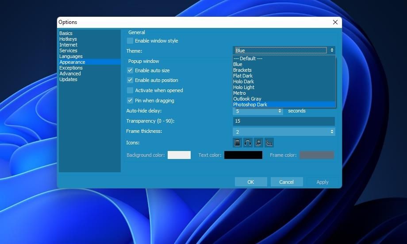Image resolution: width=407 pixels, height=244 pixels.
Task: Open Languages settings
Action: point(89,56)
